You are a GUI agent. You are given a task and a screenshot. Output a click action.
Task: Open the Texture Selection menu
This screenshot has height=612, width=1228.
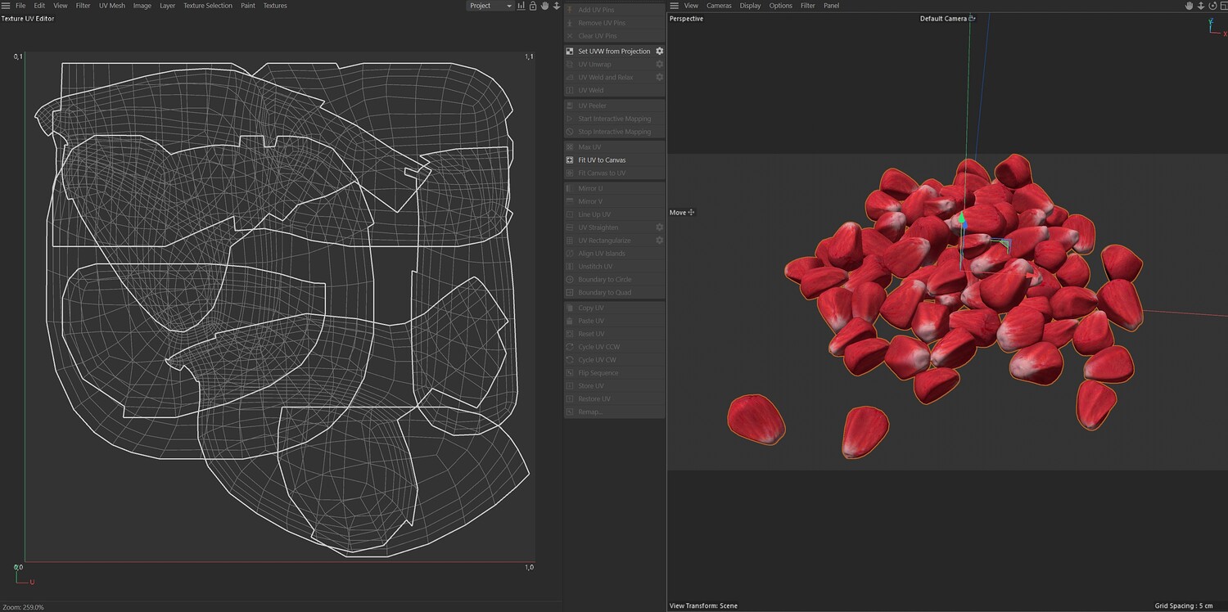point(208,6)
